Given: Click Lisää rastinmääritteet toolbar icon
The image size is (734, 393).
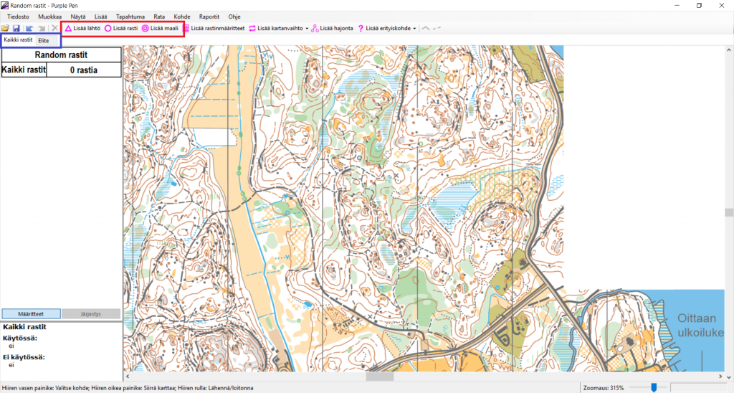Looking at the screenshot, I should 187,29.
